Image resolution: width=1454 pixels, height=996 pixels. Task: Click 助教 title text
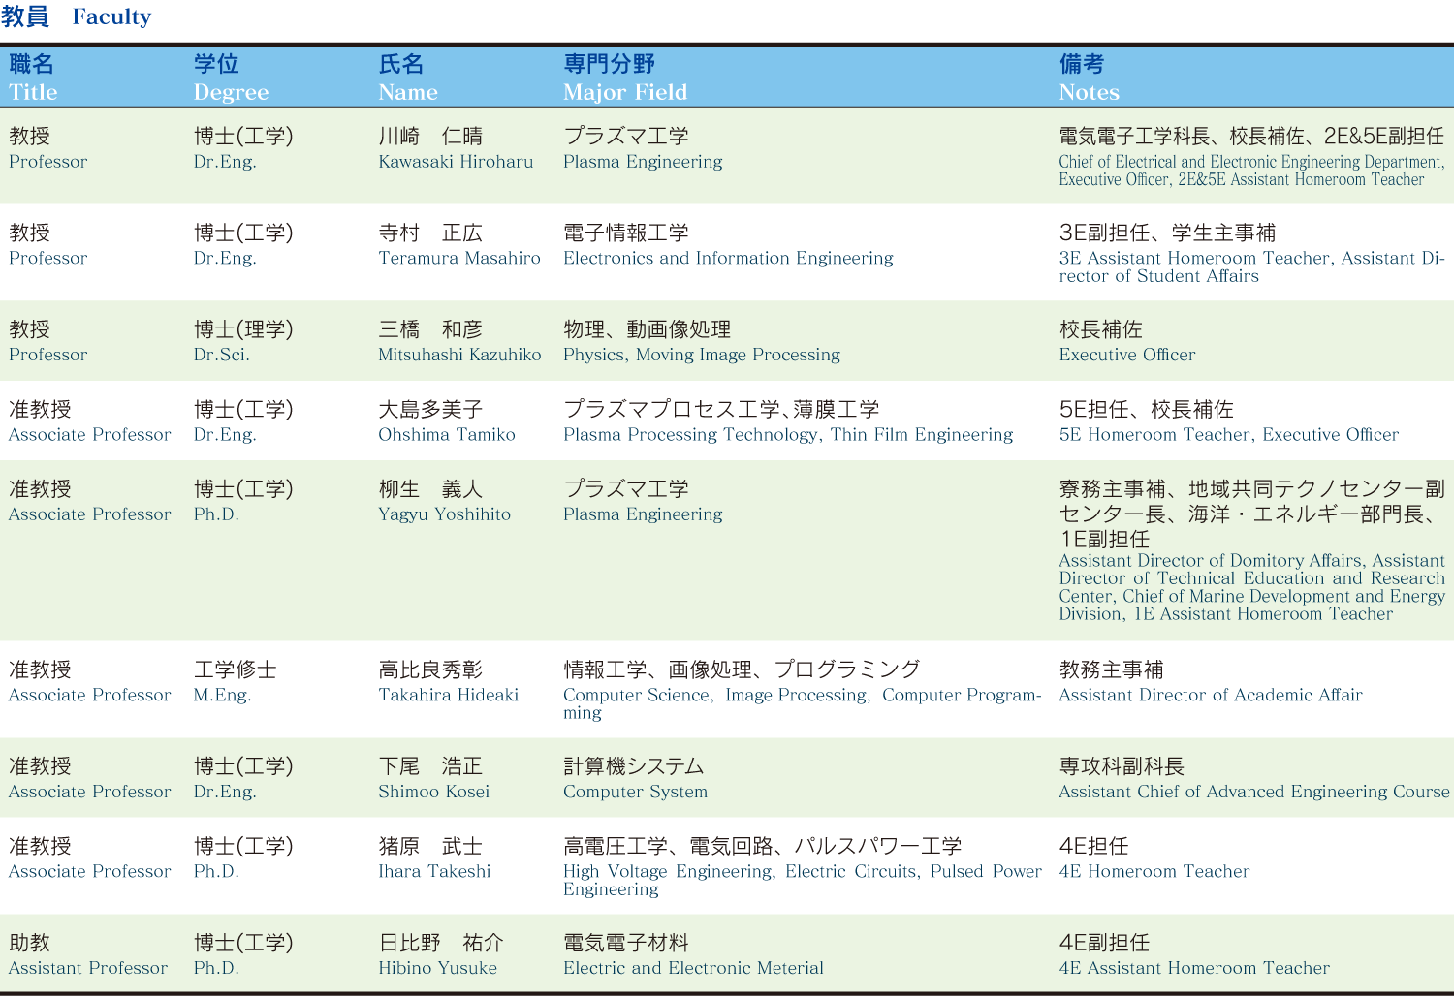pos(29,944)
